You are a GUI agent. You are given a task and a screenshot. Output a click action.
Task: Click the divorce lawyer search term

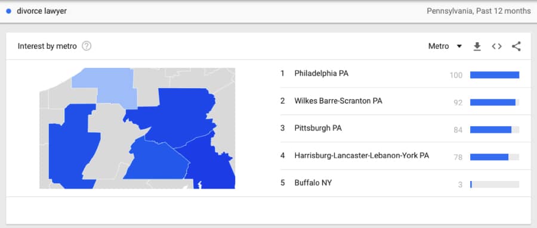[42, 11]
